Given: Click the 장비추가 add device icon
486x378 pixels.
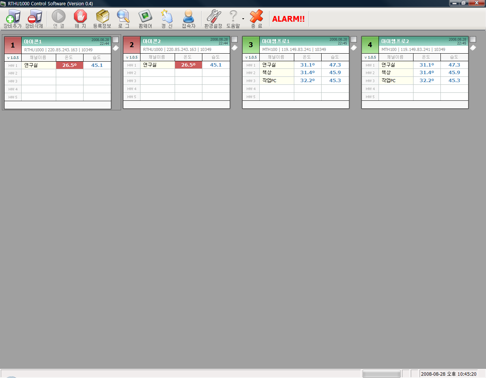Looking at the screenshot, I should pos(13,19).
